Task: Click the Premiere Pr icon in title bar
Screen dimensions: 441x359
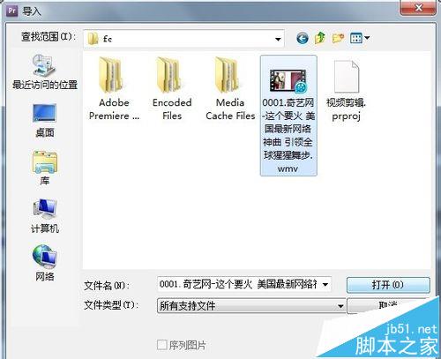Action: click(12, 11)
